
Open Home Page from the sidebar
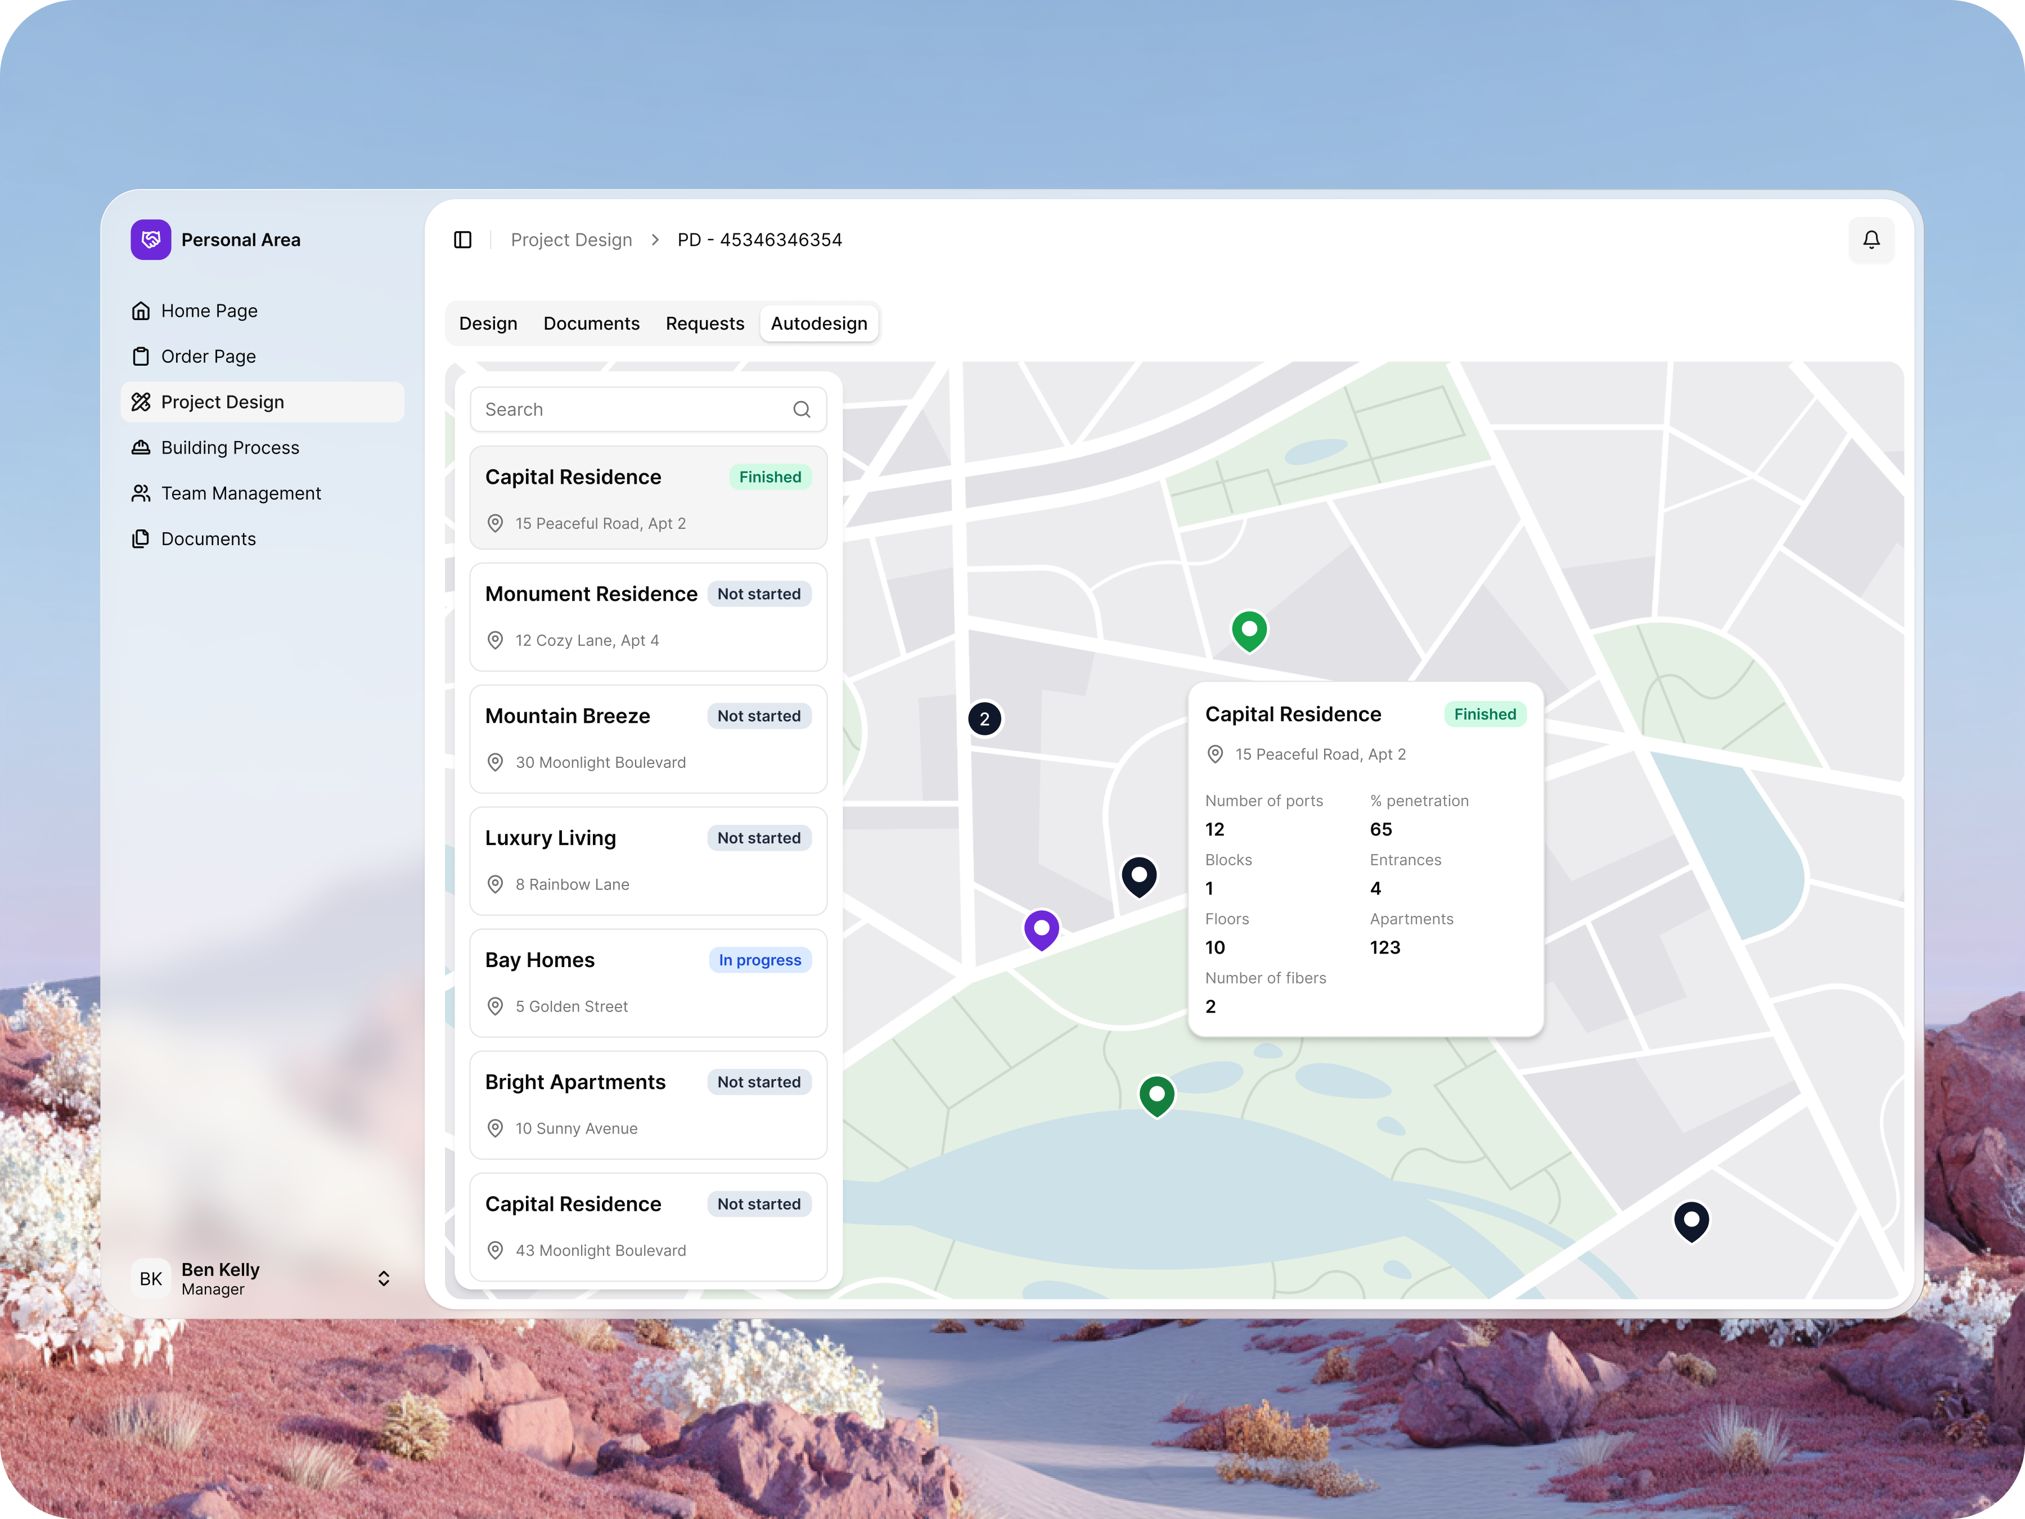(x=263, y=311)
